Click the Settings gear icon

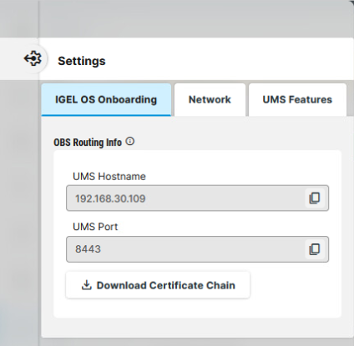33,58
